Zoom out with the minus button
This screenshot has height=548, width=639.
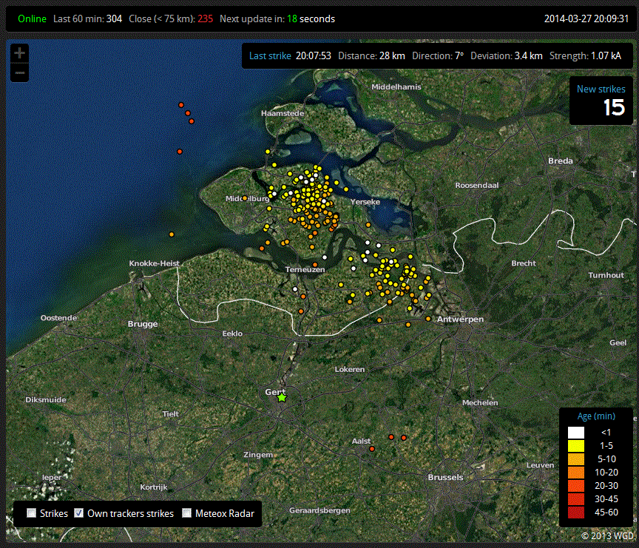pyautogui.click(x=19, y=73)
